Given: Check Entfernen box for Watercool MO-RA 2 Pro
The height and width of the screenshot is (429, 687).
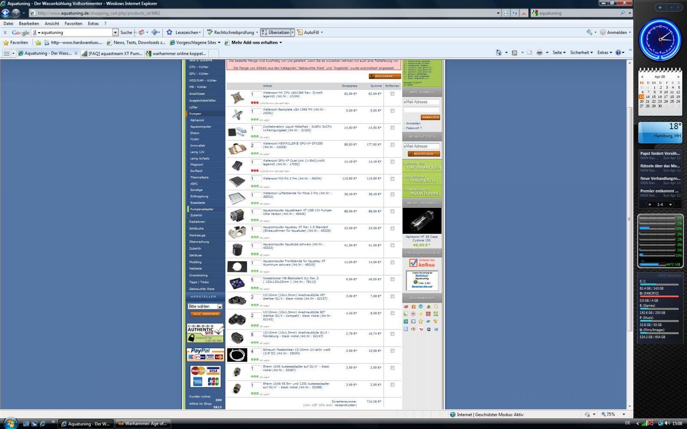Looking at the screenshot, I should [392, 178].
